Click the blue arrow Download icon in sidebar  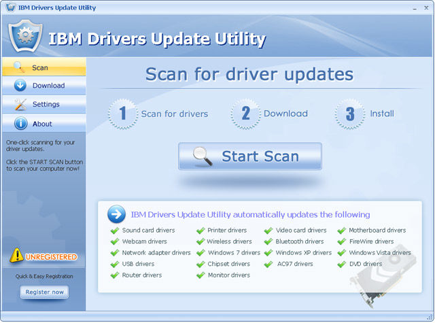pyautogui.click(x=20, y=86)
